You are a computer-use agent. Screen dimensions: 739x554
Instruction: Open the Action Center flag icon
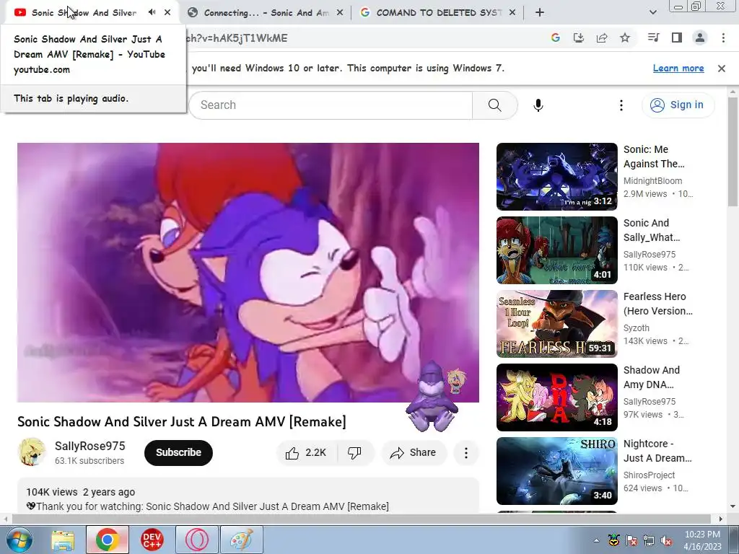point(631,540)
